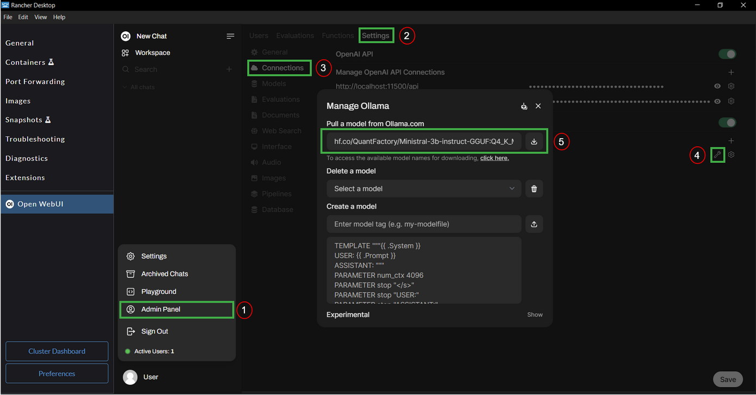This screenshot has height=395, width=756.
Task: Switch to the Functions tab
Action: click(338, 35)
